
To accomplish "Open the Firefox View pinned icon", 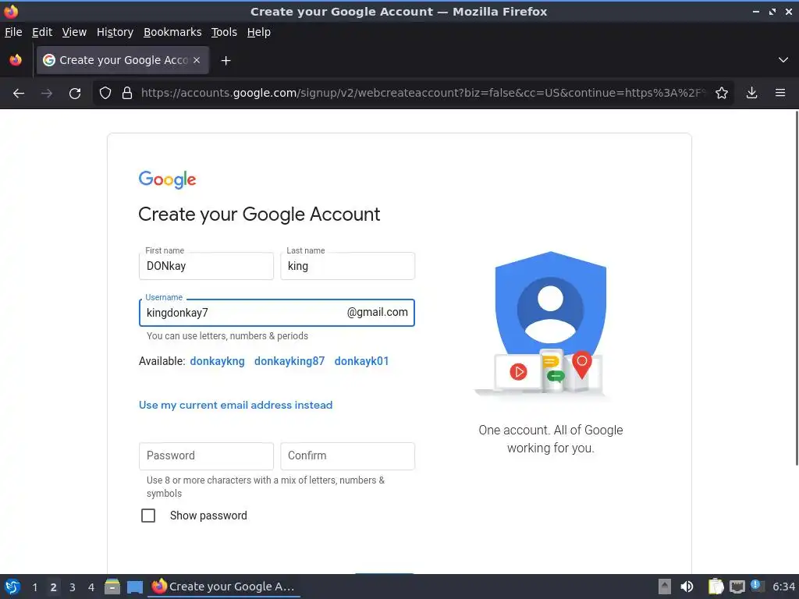I will point(16,60).
